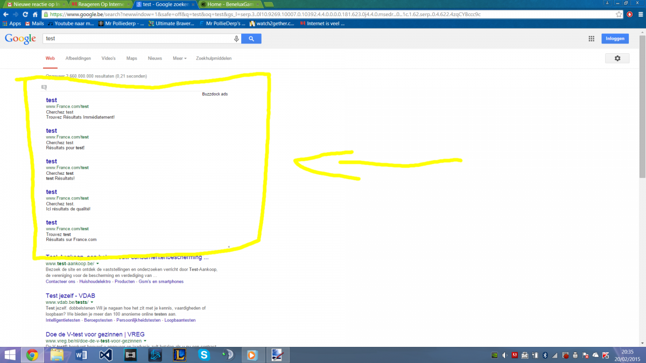This screenshot has height=363, width=646.
Task: Open the Chrome hamburger menu
Action: pos(640,15)
